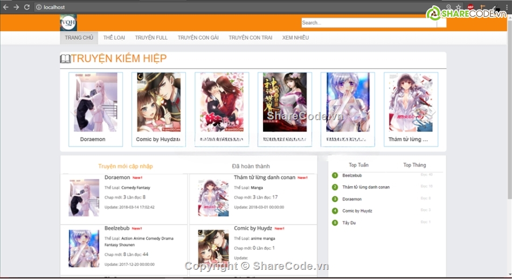
Task: Open the cover with Chinese gold title text
Action: pos(285,102)
